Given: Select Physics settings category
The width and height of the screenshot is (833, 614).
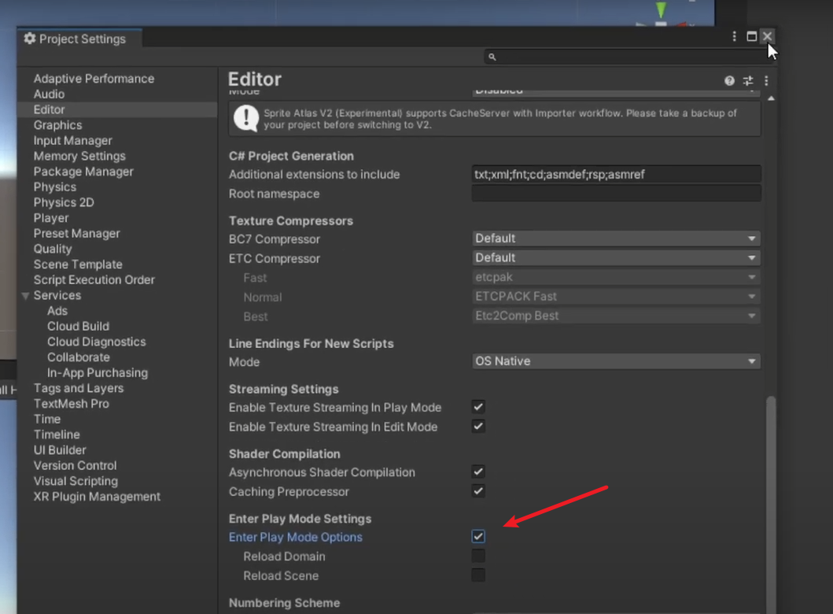Looking at the screenshot, I should click(55, 187).
